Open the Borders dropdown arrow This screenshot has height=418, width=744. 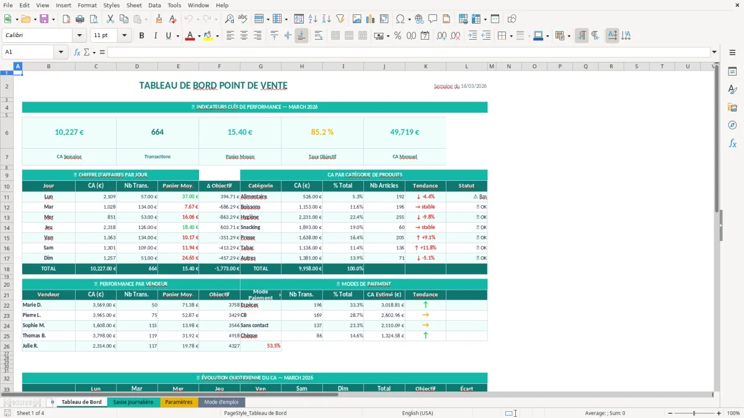[x=510, y=36]
